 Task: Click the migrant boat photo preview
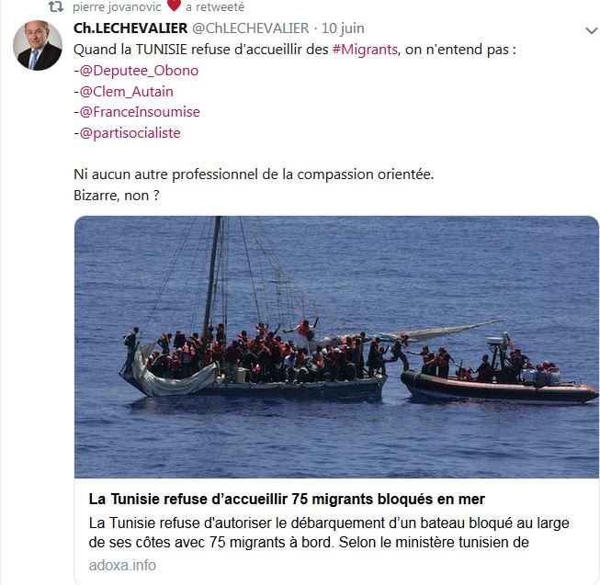click(336, 347)
